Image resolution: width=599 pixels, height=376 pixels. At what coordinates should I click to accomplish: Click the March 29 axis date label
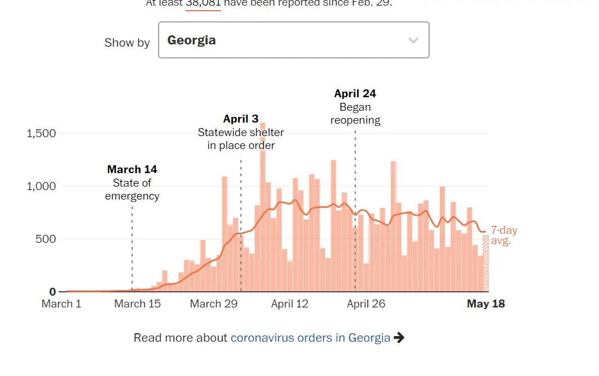click(214, 304)
